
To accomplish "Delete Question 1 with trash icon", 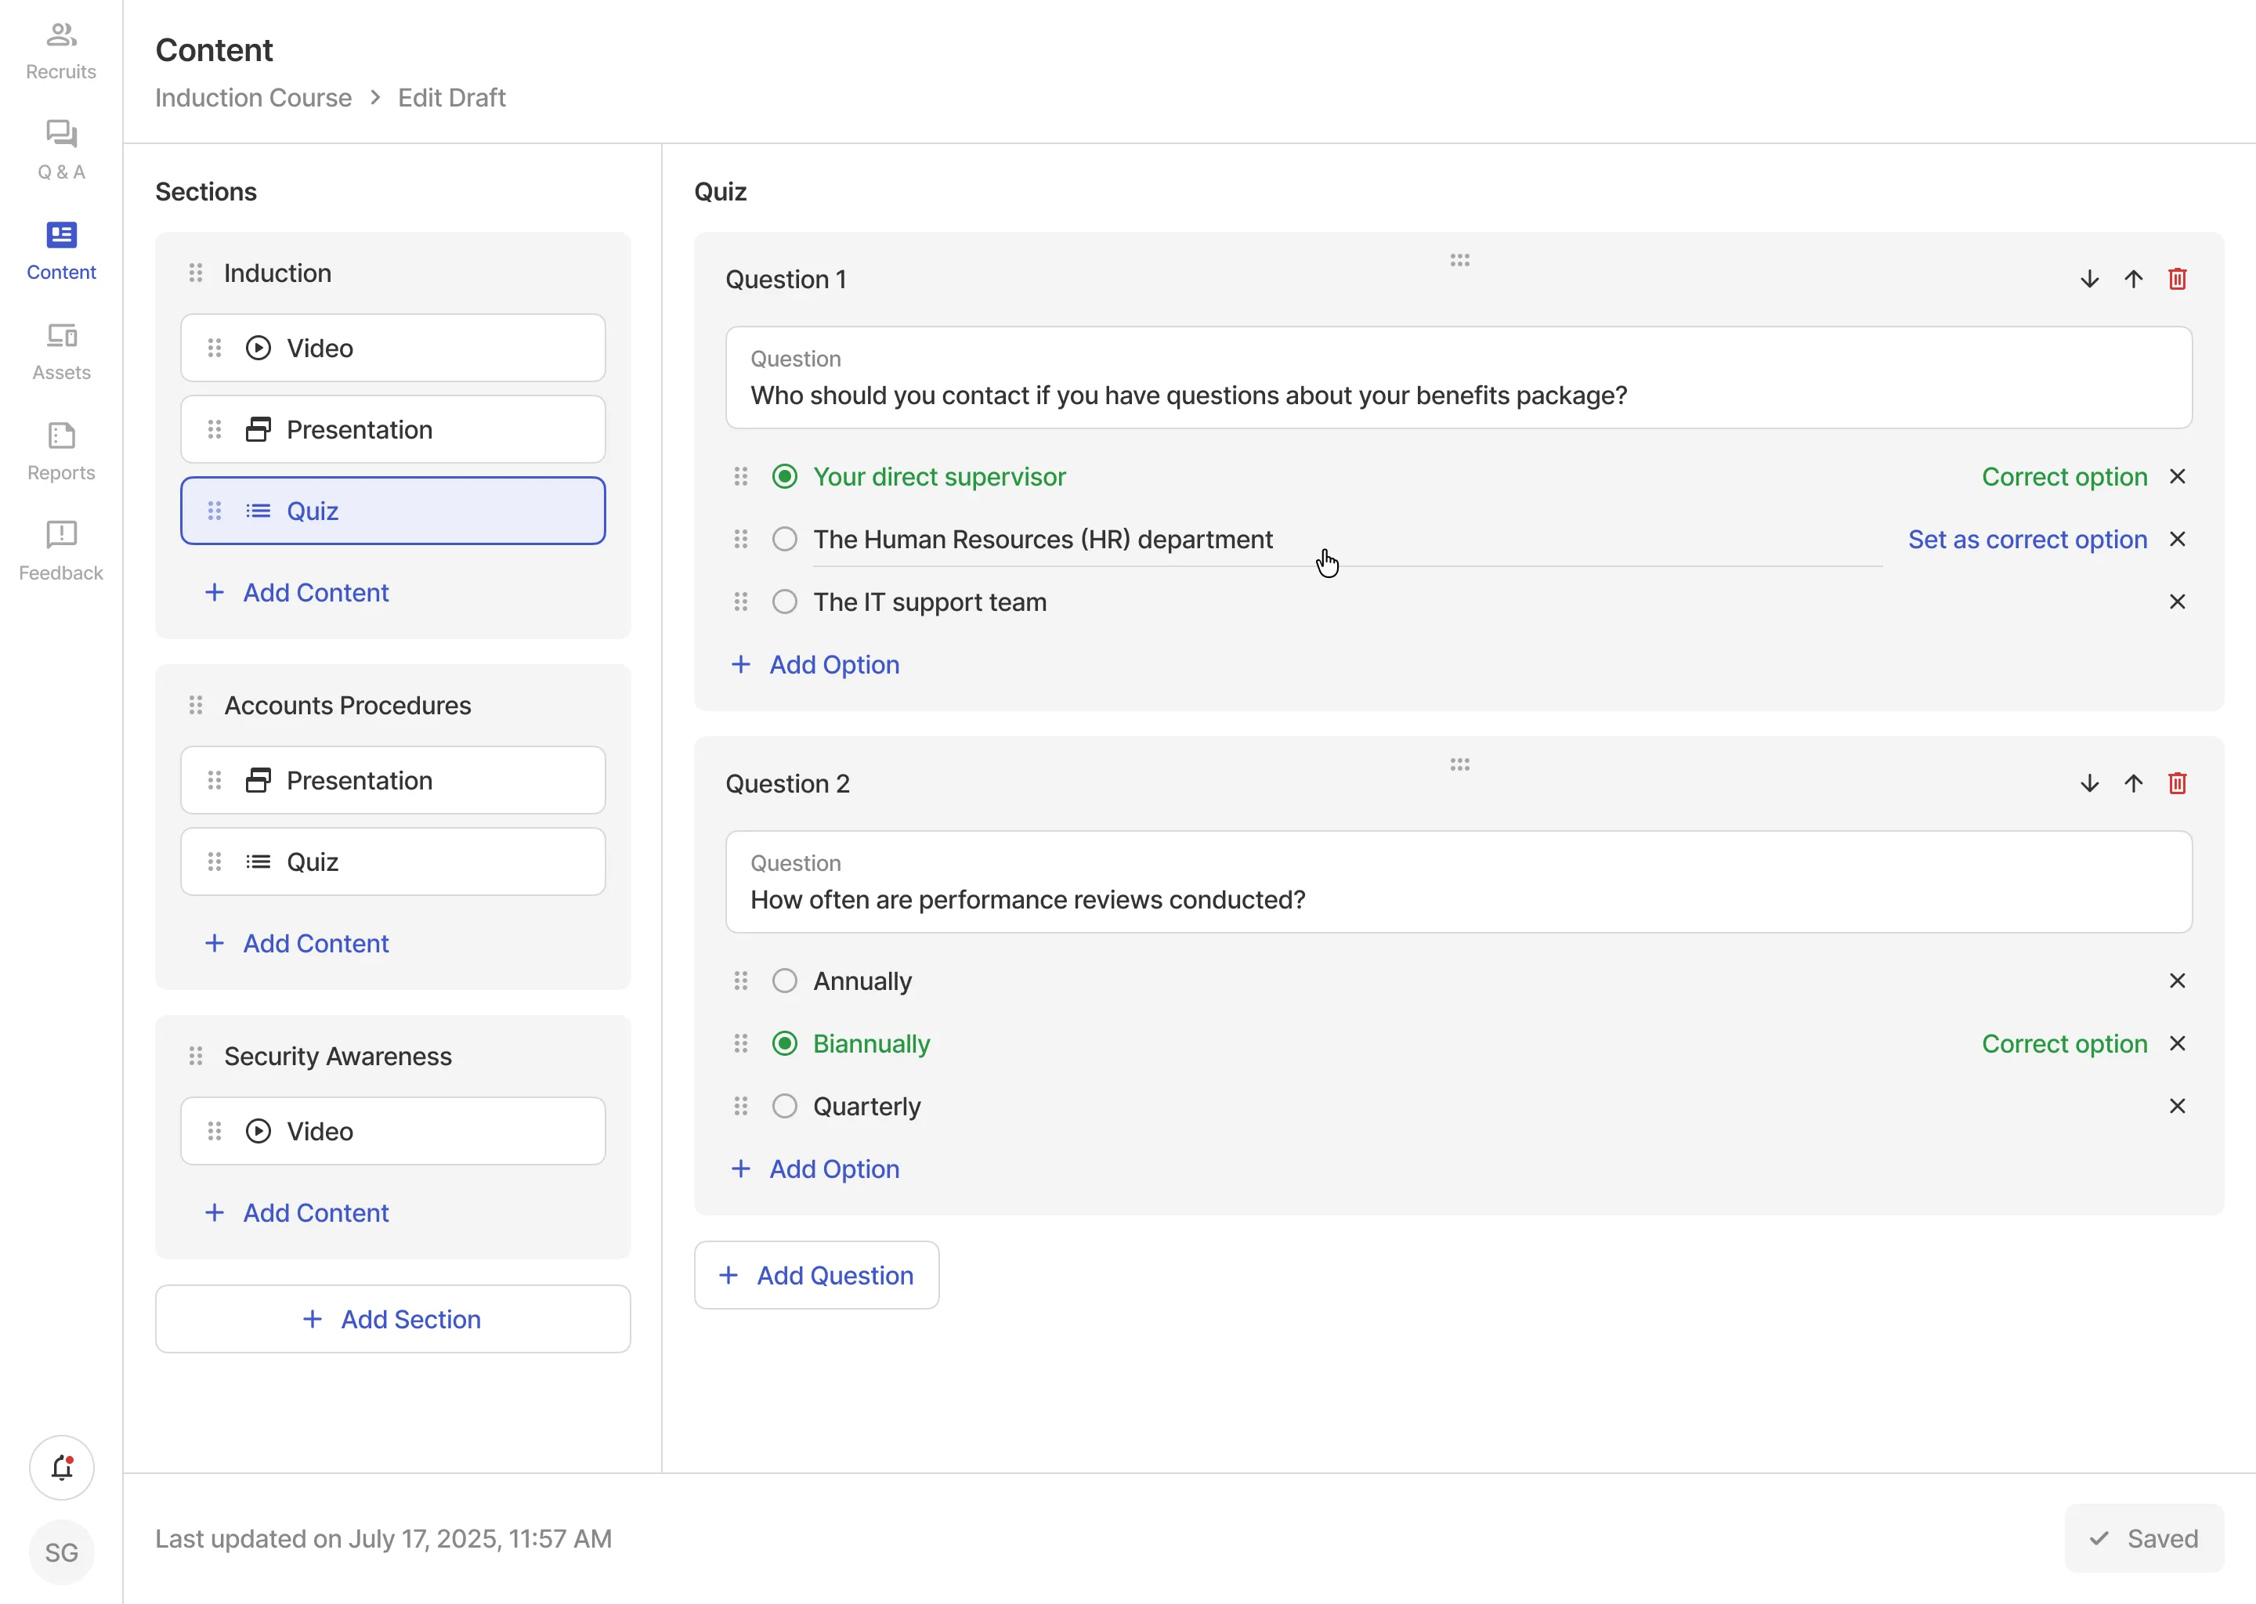I will click(2177, 280).
